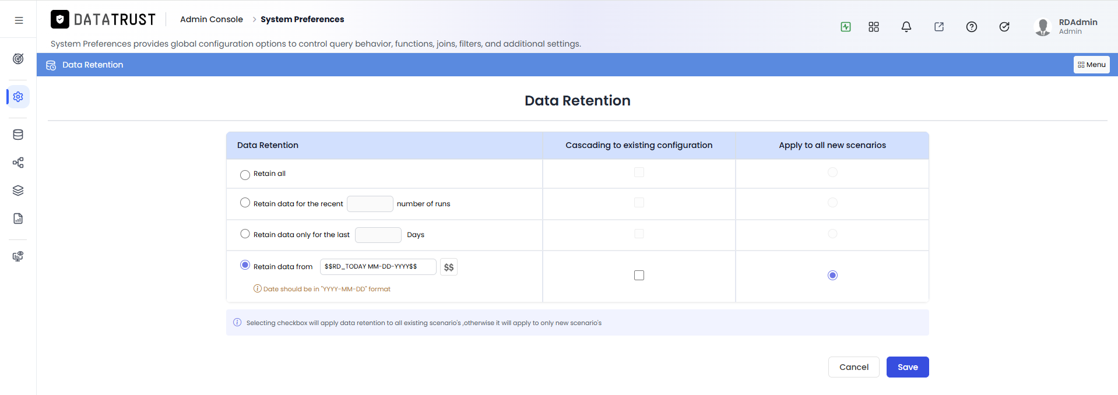Select apply-to-new-scenarios radio in number of runs row
The height and width of the screenshot is (395, 1118).
[832, 203]
